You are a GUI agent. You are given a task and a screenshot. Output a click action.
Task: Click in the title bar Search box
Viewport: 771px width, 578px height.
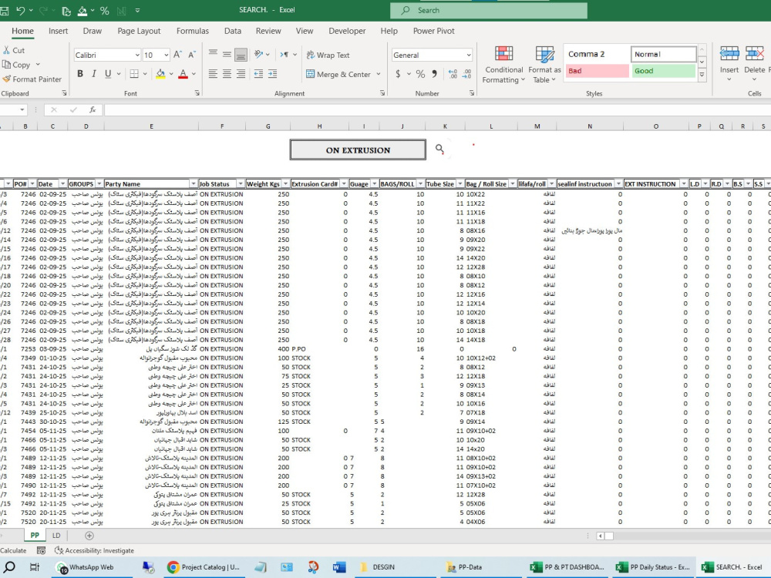[488, 10]
